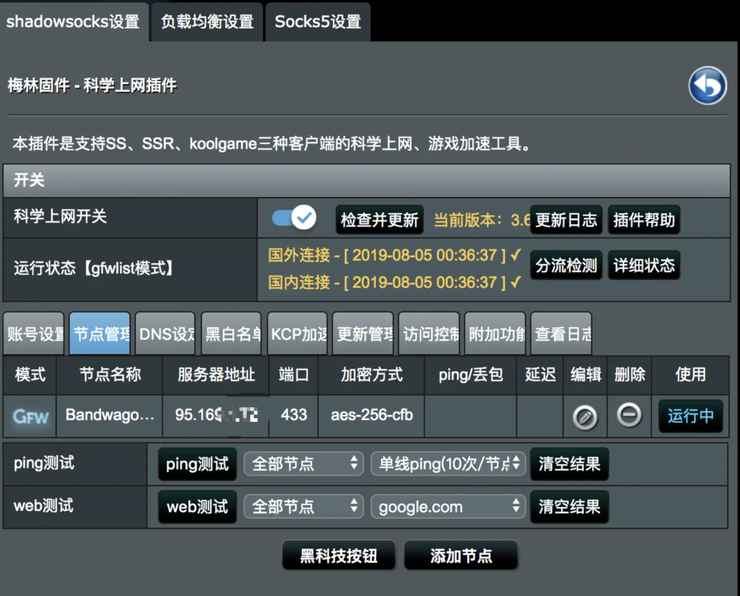Screen dimensions: 740x596
Task: Open the 黑白名单 sub-tab
Action: coord(231,334)
